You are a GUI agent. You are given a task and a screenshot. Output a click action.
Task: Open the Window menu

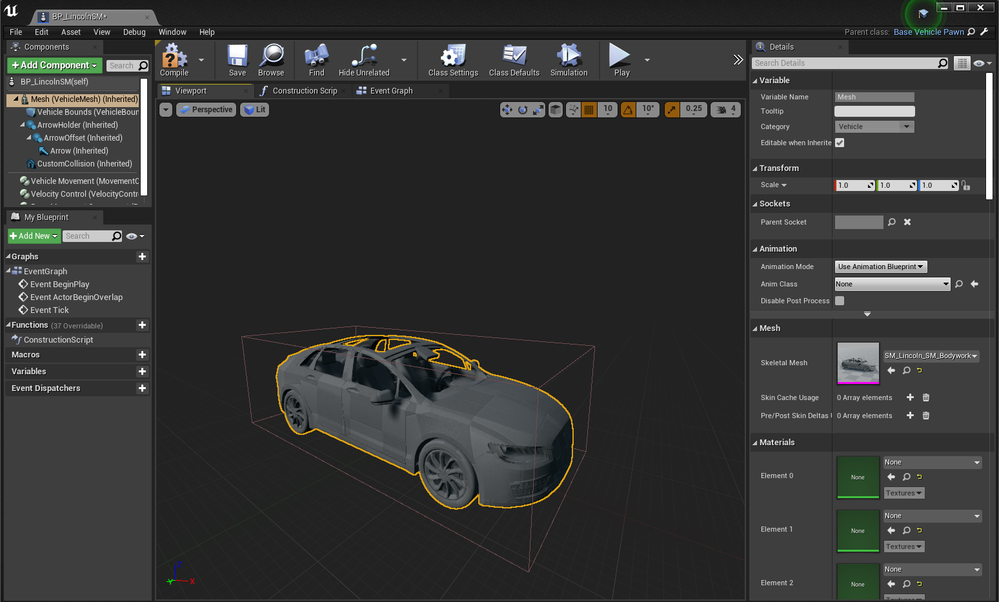coord(172,32)
